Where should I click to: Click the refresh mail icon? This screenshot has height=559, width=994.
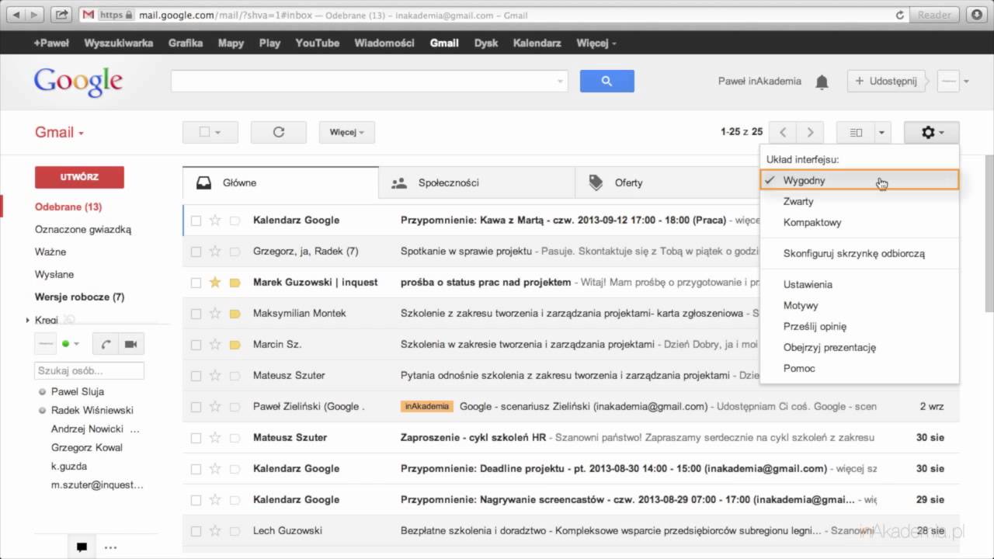pyautogui.click(x=279, y=132)
